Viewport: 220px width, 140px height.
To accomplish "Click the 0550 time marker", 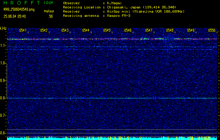I will tap(212, 30).
